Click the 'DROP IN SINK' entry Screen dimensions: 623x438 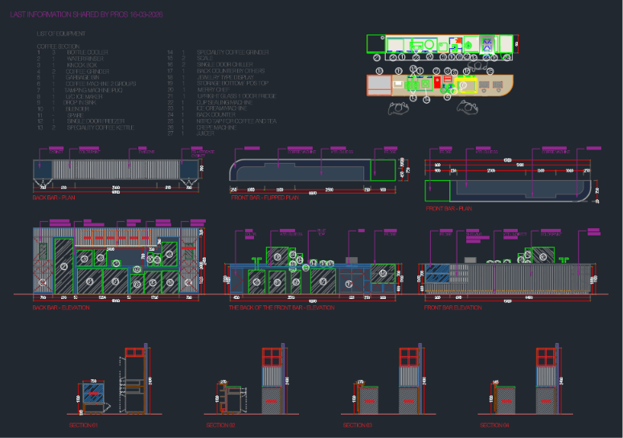(x=67, y=102)
